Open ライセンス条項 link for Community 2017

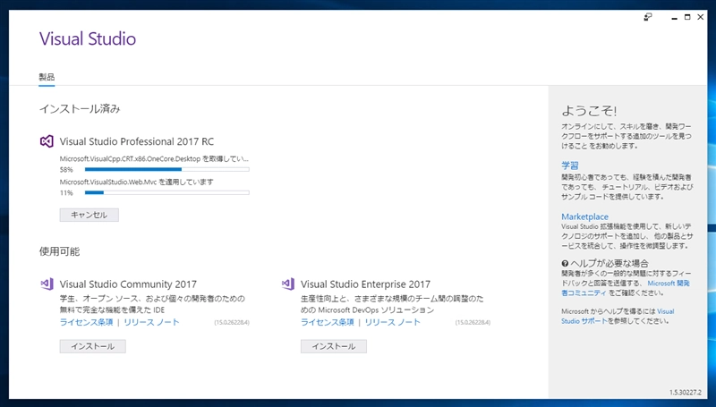(x=86, y=322)
